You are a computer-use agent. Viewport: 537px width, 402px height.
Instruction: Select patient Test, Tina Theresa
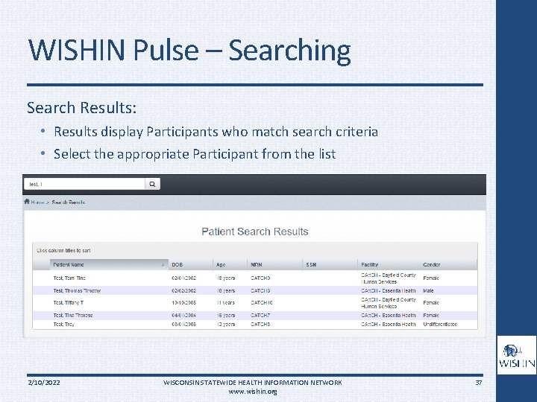73,315
